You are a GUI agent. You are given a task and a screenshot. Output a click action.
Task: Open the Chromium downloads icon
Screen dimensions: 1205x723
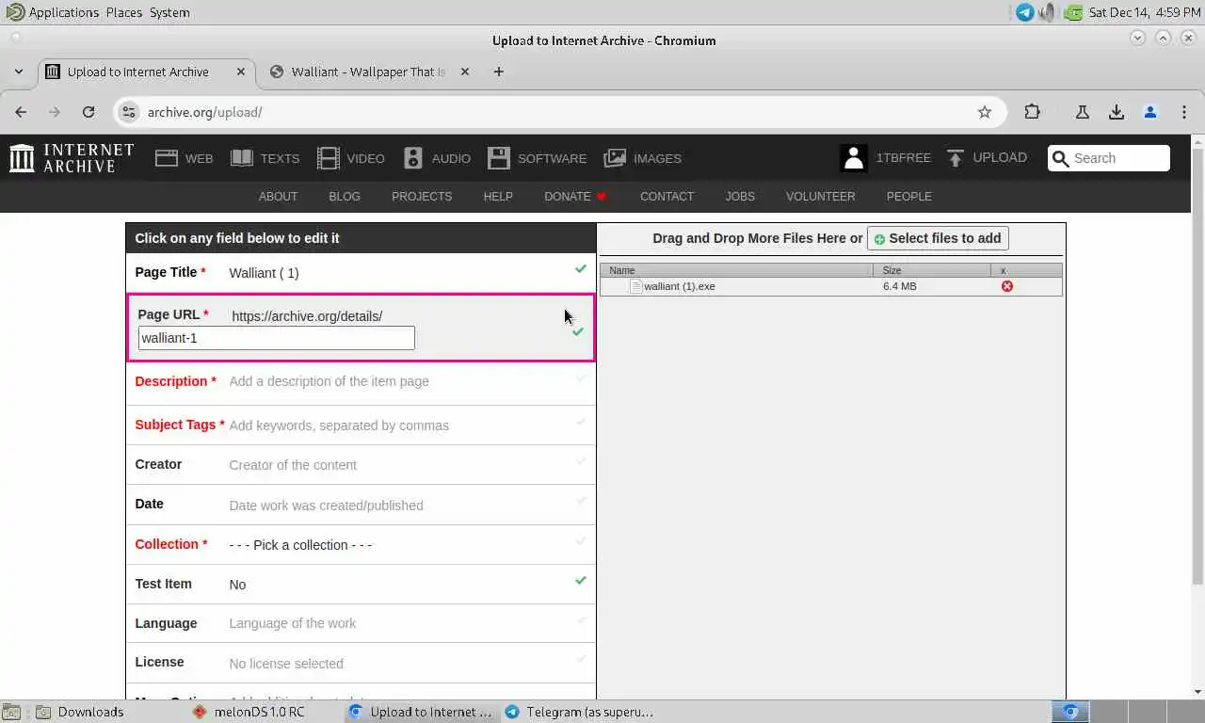pyautogui.click(x=1117, y=112)
